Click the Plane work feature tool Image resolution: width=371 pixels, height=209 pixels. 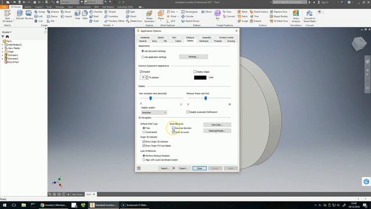(161, 15)
